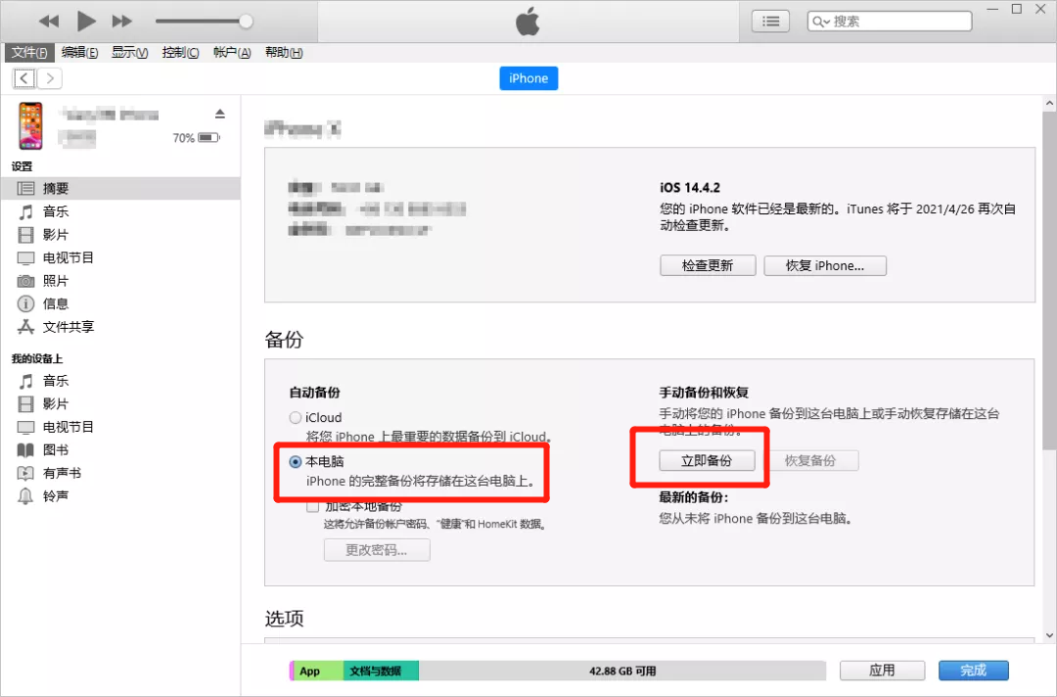Open the 显示(V) menu
The width and height of the screenshot is (1057, 697).
click(x=129, y=53)
